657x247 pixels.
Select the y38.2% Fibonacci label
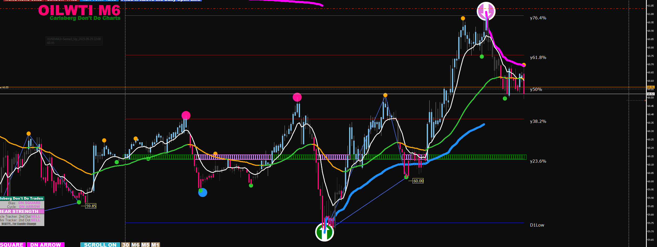(538, 121)
